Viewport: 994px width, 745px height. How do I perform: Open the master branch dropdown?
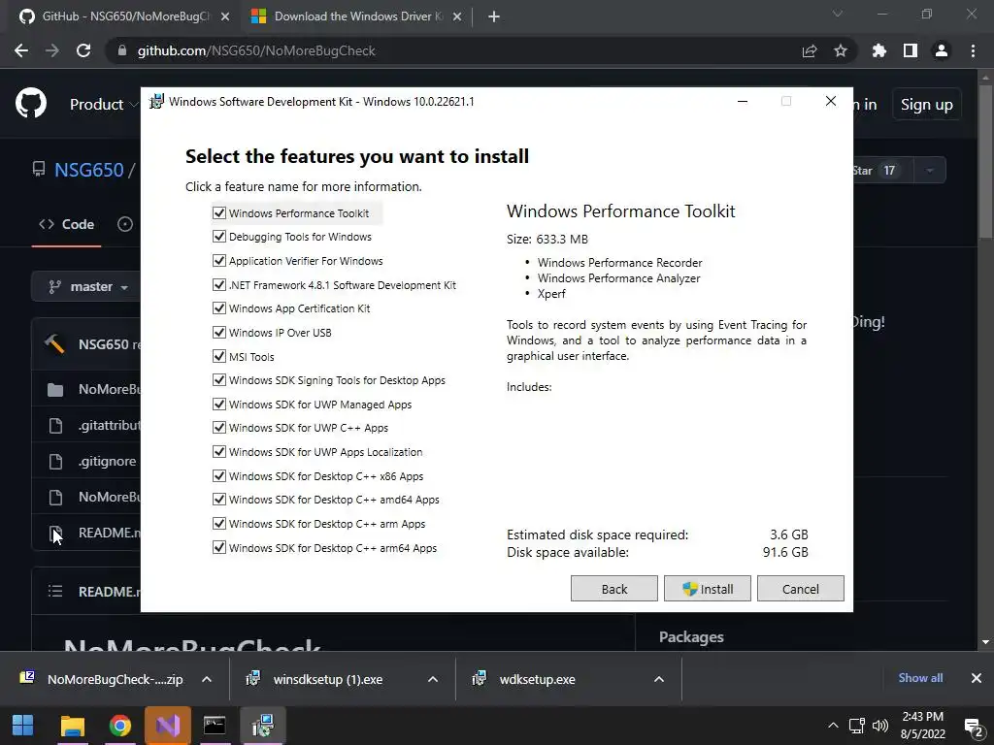tap(88, 286)
